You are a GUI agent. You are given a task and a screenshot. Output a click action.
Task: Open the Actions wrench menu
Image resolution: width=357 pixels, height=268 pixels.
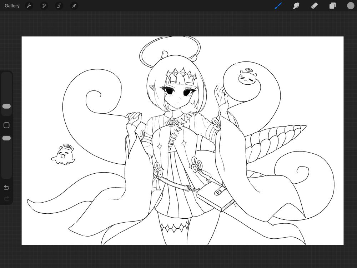29,6
